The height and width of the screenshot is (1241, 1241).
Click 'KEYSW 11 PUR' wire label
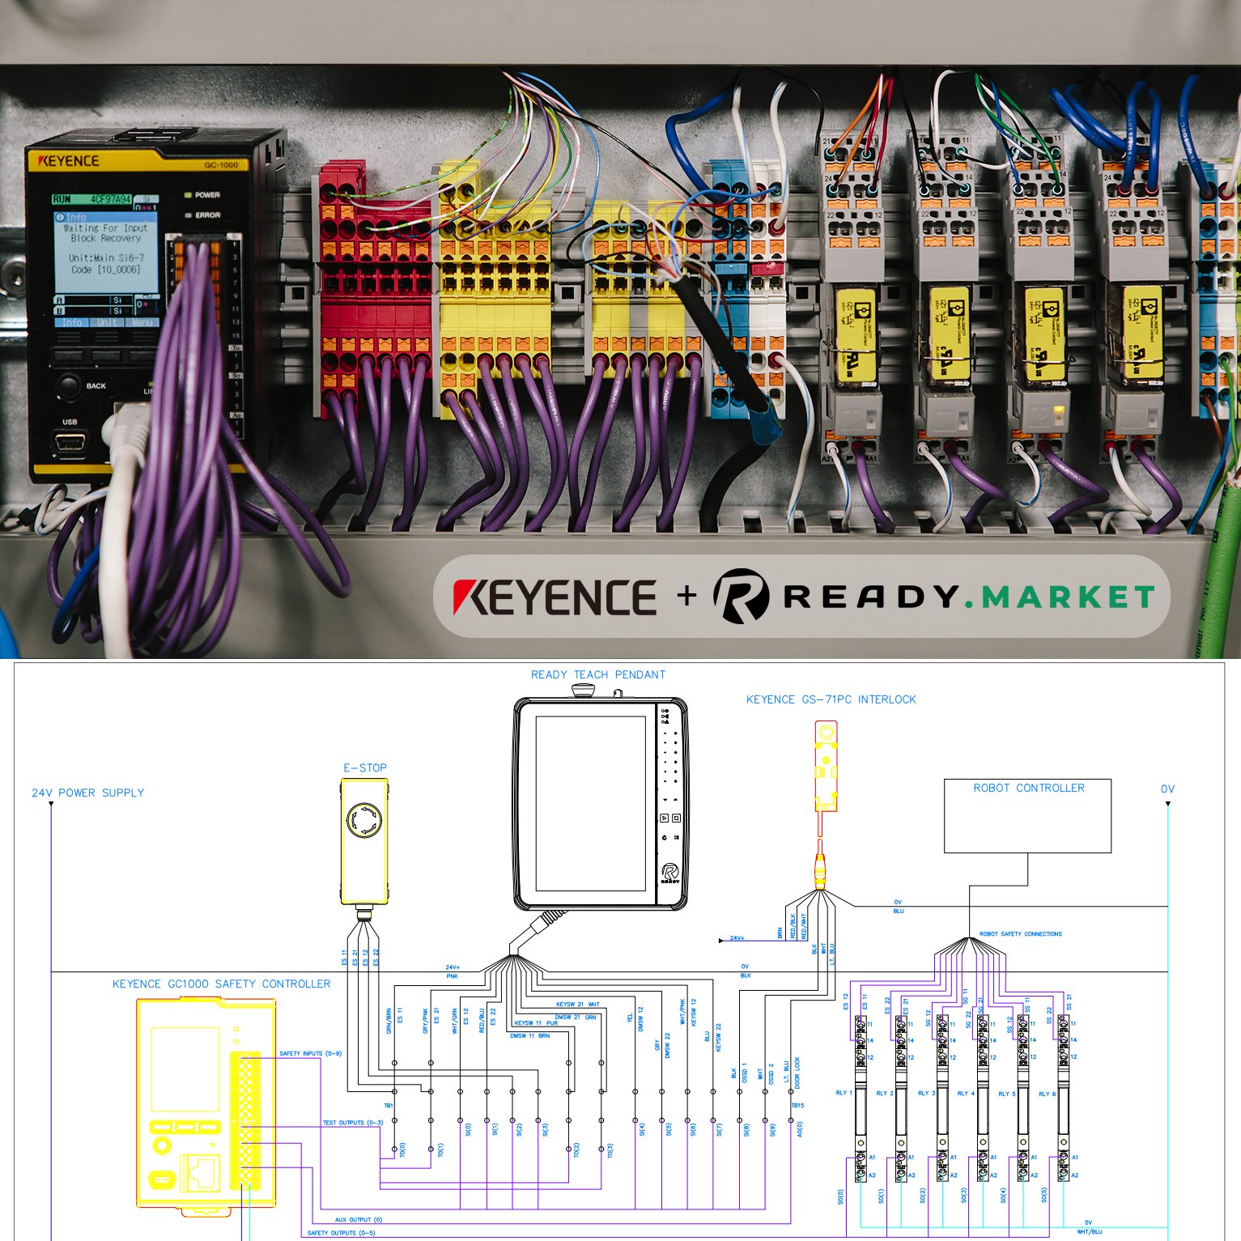(x=536, y=1022)
